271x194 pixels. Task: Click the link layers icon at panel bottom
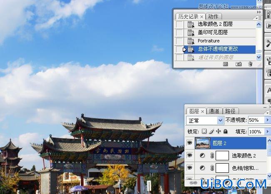click(193, 183)
